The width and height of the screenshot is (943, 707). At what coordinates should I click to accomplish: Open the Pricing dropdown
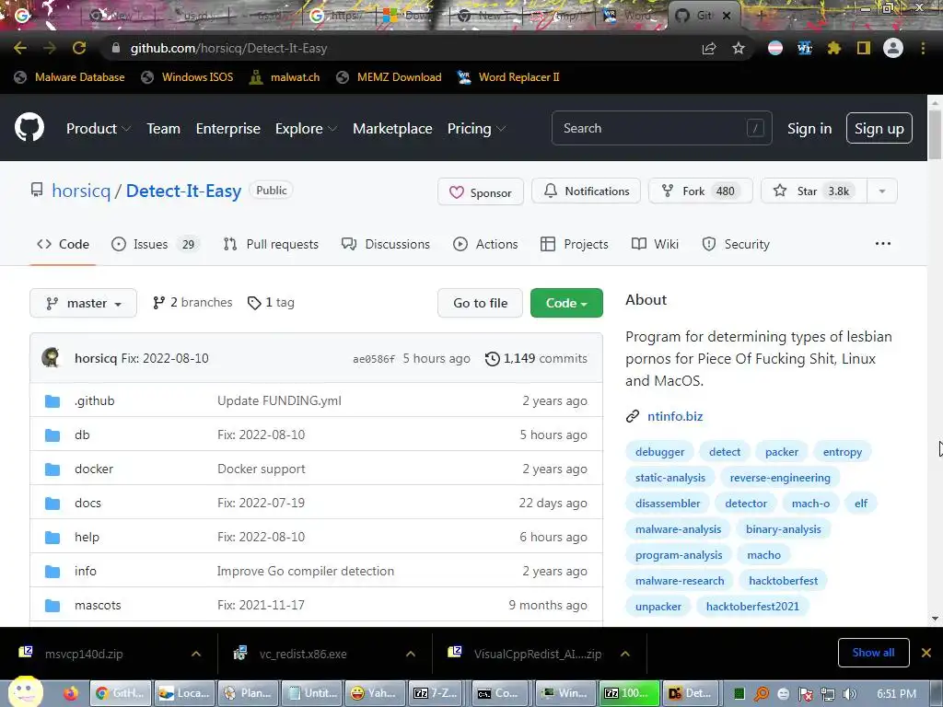pos(476,129)
